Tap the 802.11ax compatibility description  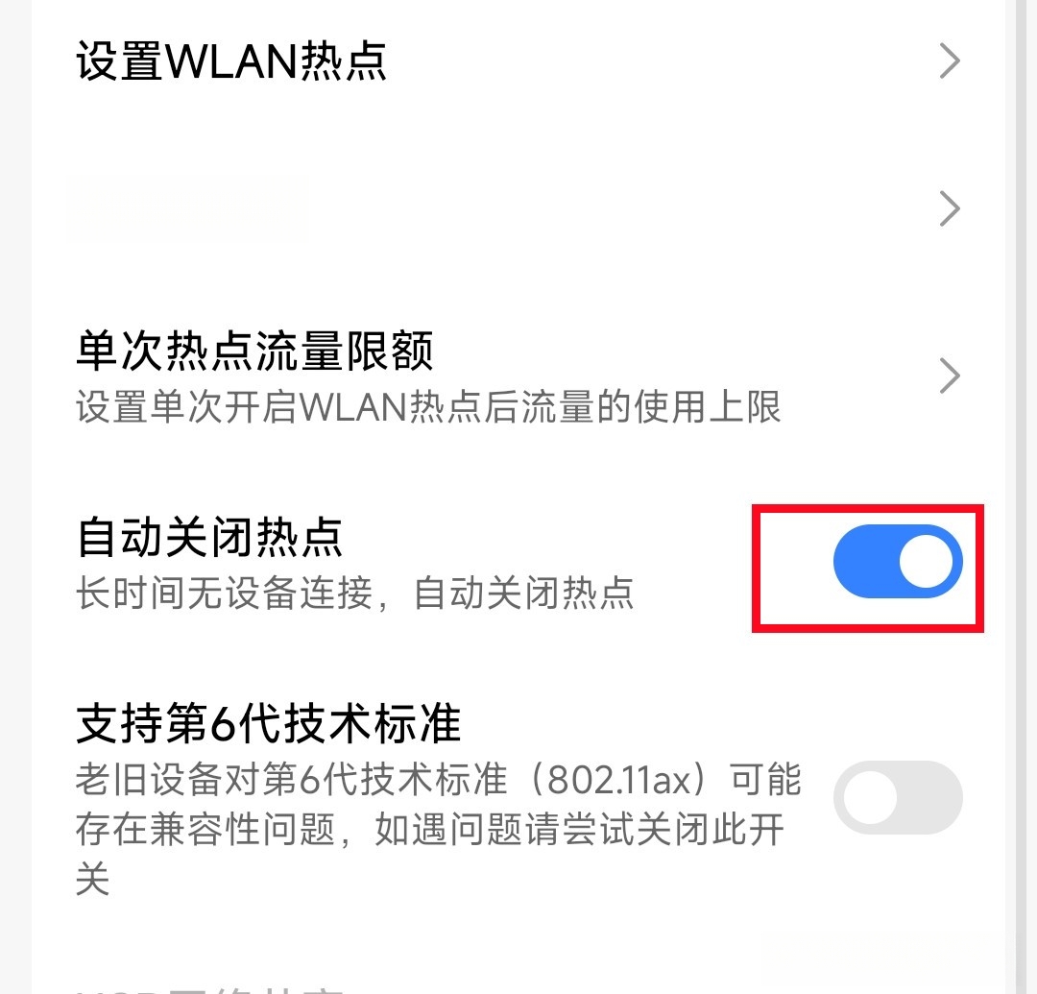tap(439, 829)
